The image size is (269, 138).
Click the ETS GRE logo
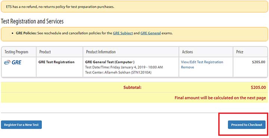tap(13, 62)
